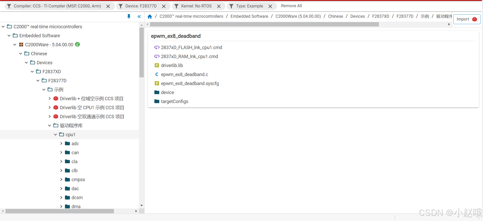This screenshot has height=221, width=483.
Task: Click the driverlib.lib file icon
Action: [157, 66]
